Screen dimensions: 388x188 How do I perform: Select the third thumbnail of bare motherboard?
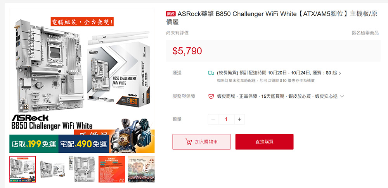pos(82,169)
